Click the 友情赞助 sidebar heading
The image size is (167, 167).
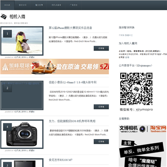(124, 119)
